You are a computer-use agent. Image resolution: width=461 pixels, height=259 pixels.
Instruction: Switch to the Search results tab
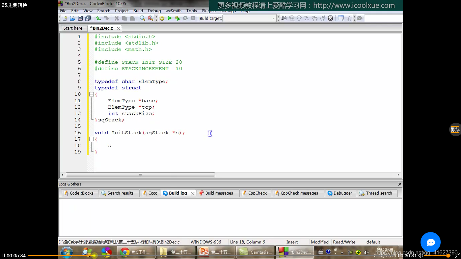pos(119,193)
